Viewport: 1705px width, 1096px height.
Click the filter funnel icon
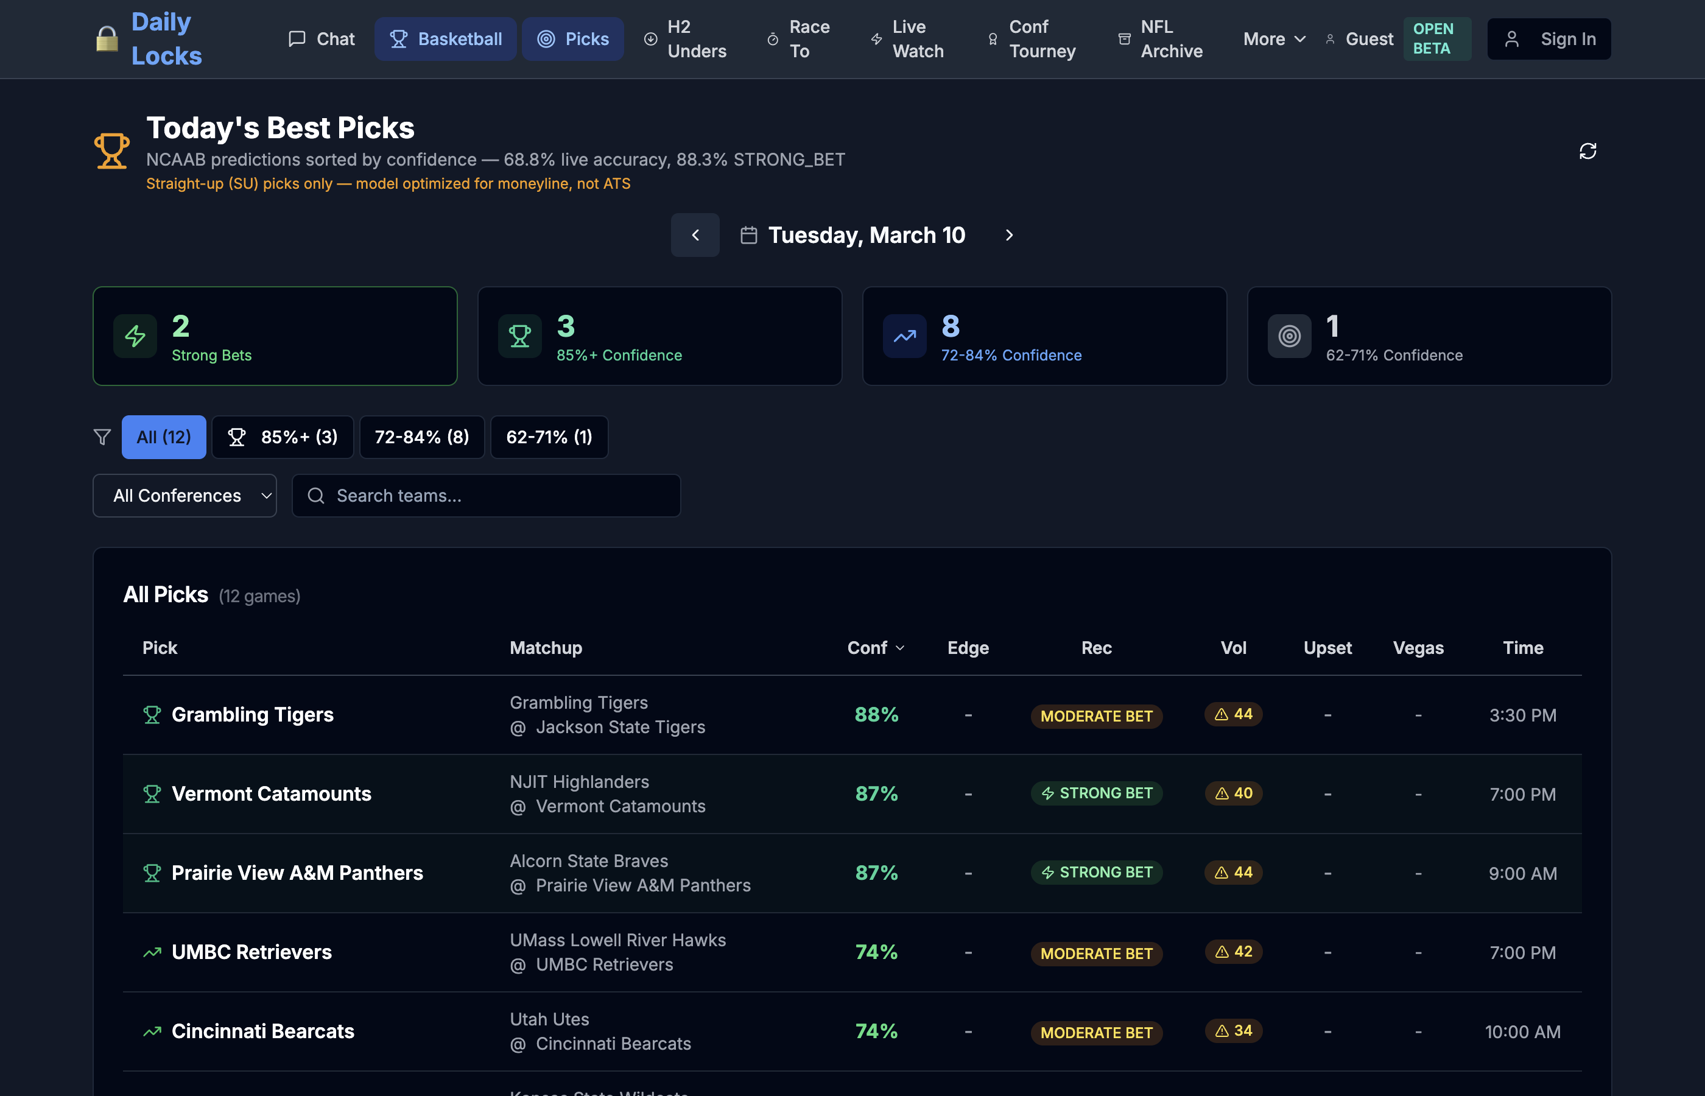click(x=102, y=437)
